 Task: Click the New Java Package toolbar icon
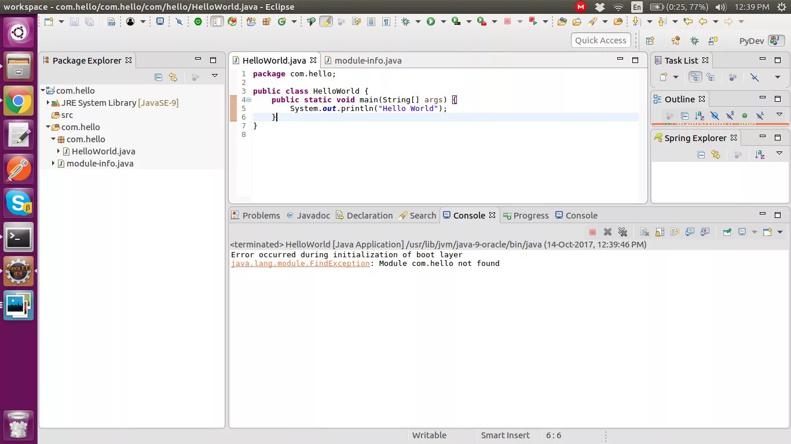point(267,21)
